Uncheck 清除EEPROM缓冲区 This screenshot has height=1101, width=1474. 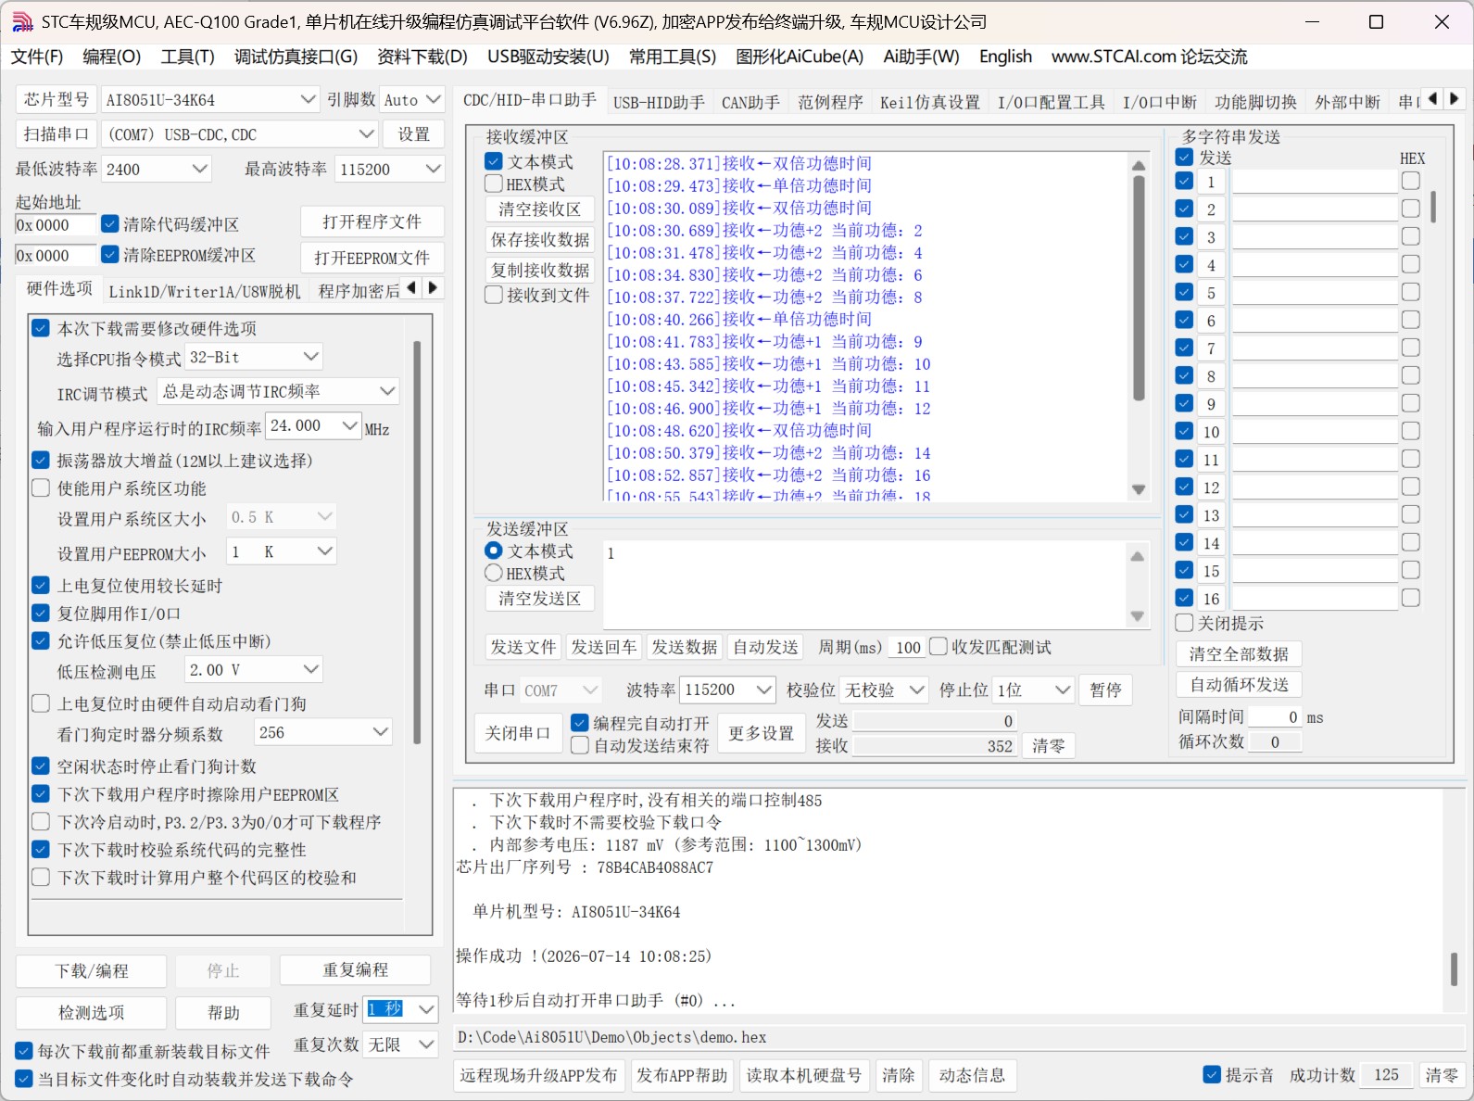[x=110, y=254]
